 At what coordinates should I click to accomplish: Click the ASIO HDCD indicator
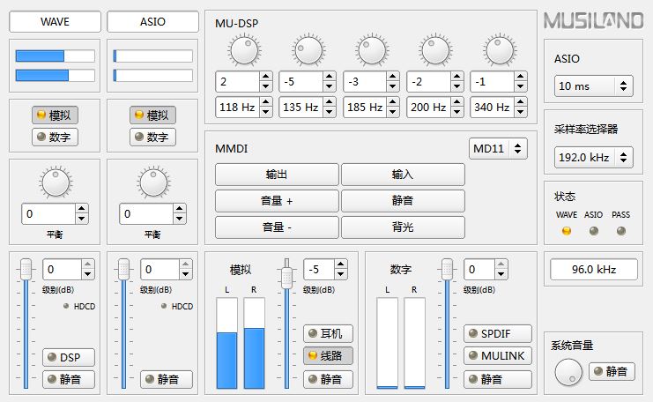point(164,306)
